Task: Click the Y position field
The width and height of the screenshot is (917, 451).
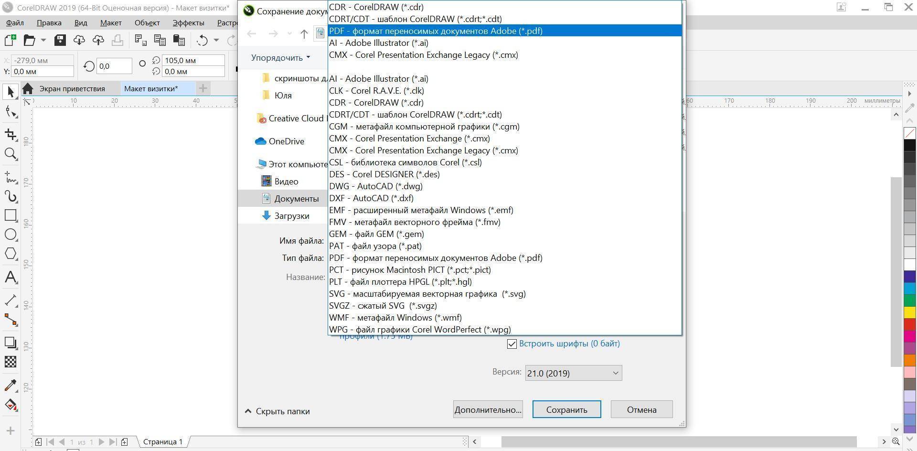Action: point(43,72)
